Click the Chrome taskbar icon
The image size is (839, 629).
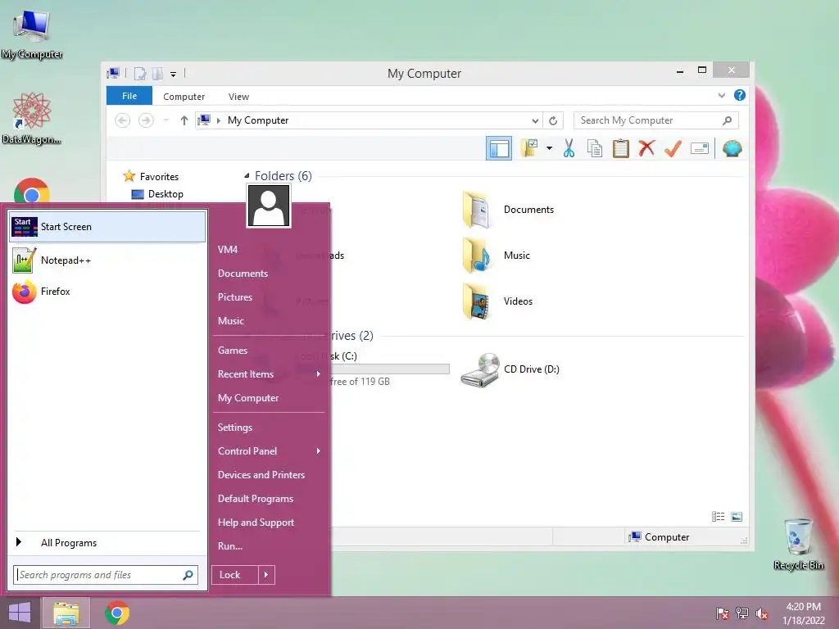click(x=117, y=613)
